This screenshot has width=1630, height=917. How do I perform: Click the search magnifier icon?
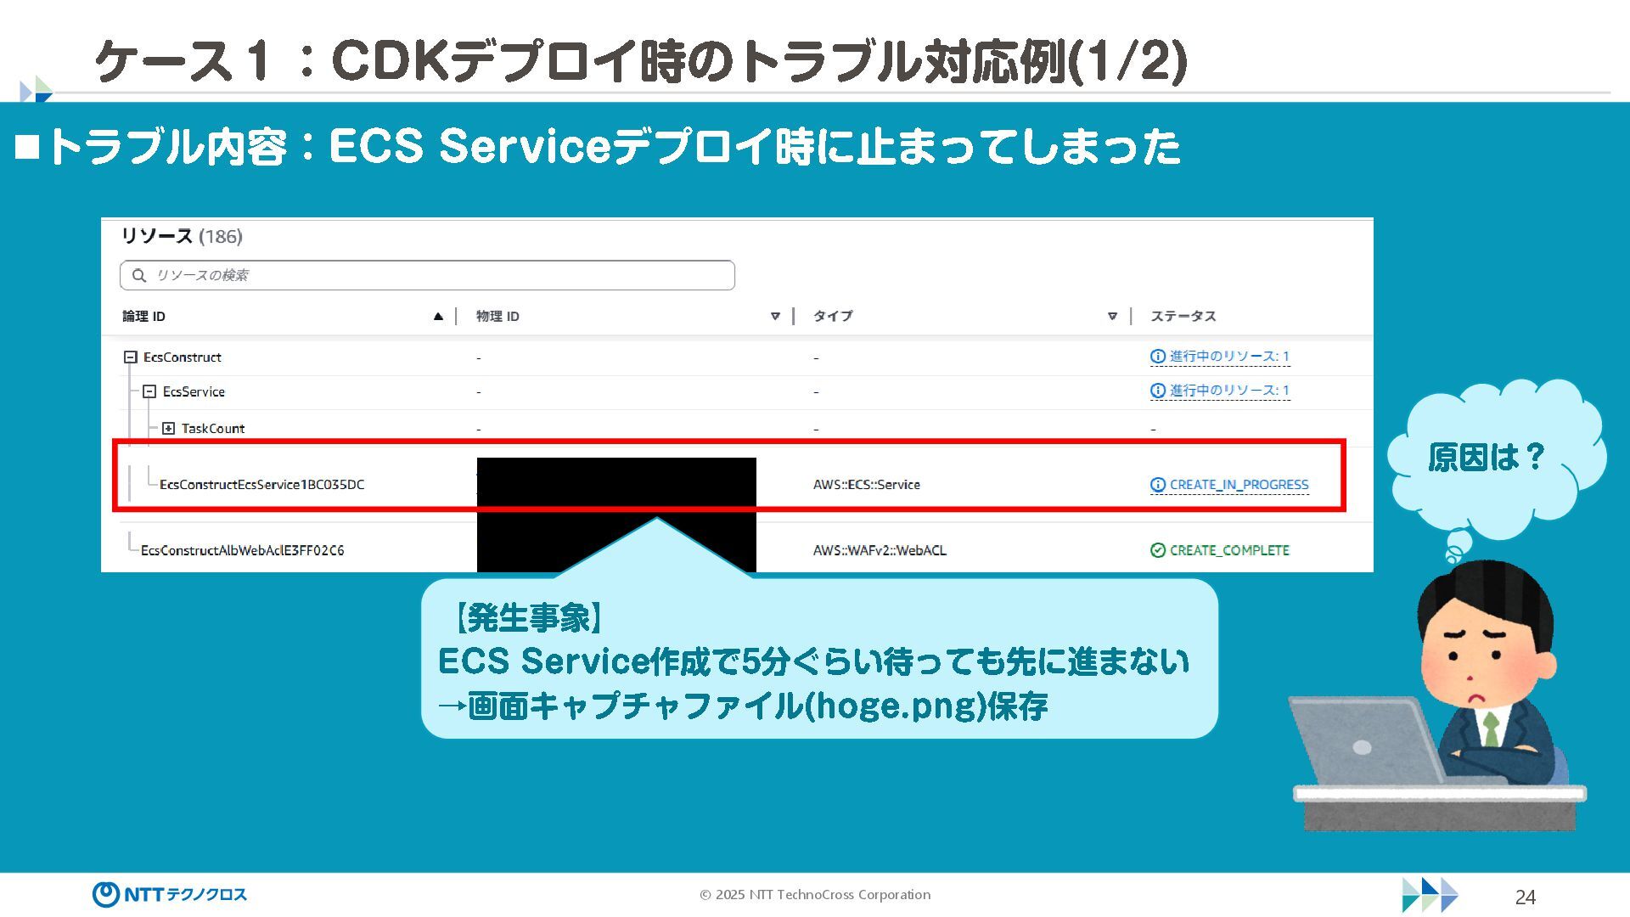point(139,275)
